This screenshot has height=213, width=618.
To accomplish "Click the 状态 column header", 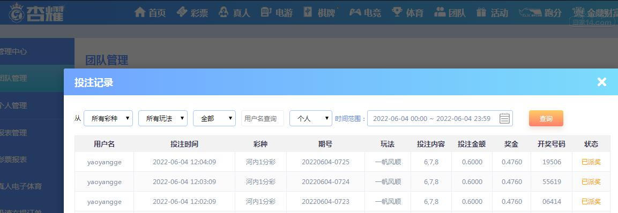I will click(591, 144).
